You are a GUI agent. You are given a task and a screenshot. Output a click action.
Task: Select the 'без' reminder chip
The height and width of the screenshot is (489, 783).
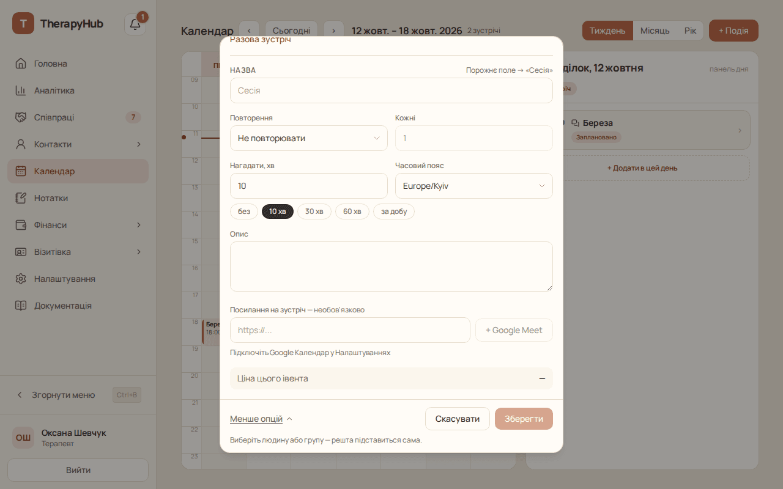click(244, 211)
